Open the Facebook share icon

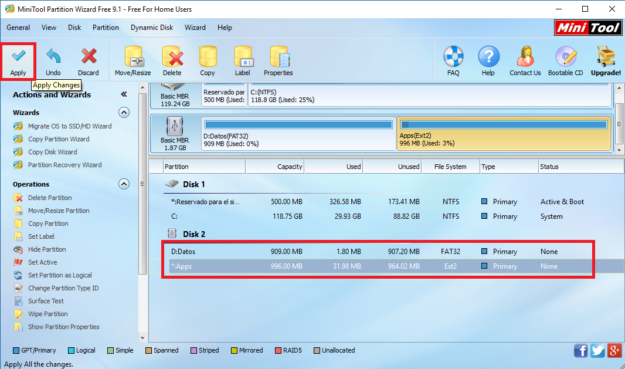tap(581, 351)
